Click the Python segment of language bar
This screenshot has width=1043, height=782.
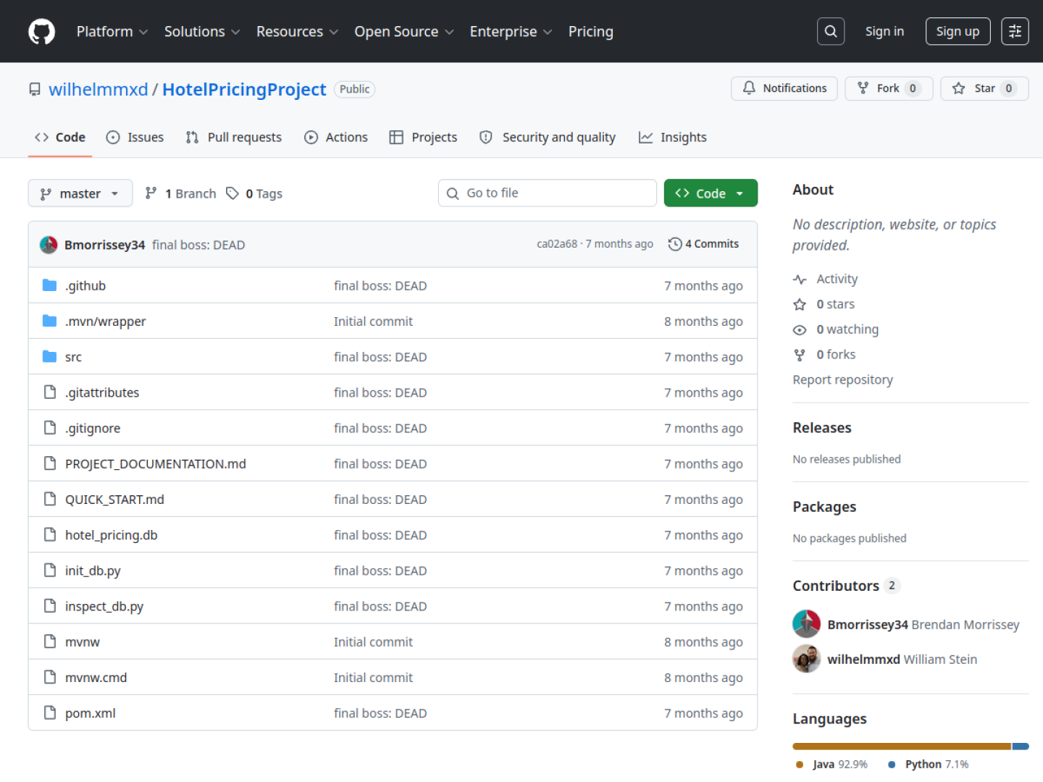coord(1021,746)
